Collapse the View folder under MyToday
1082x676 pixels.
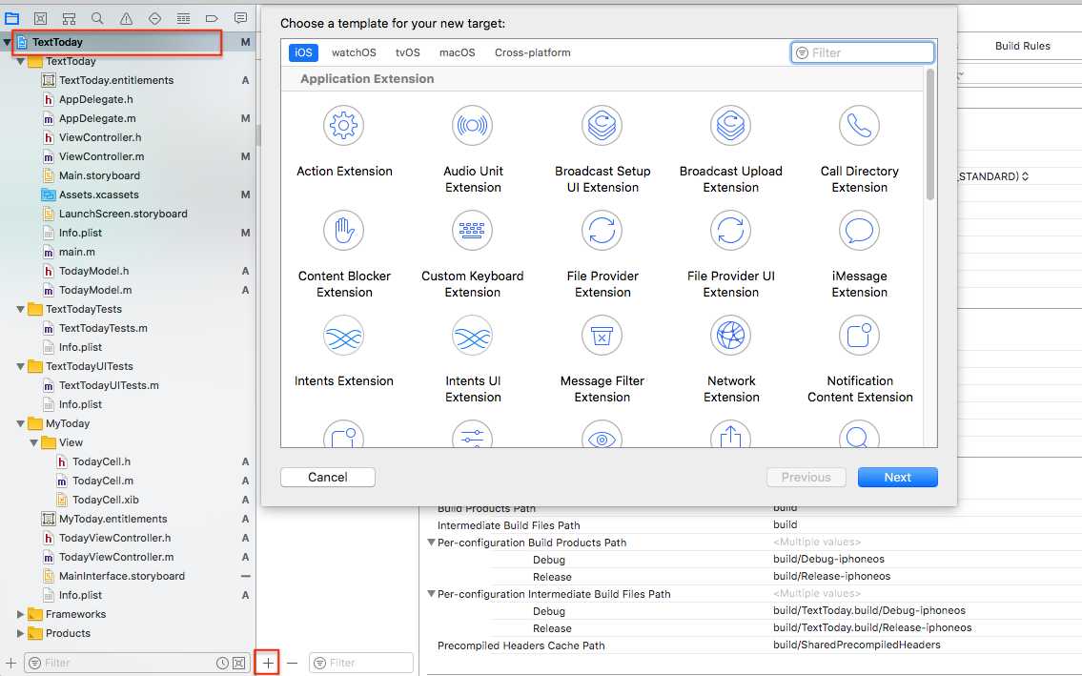pyautogui.click(x=33, y=442)
